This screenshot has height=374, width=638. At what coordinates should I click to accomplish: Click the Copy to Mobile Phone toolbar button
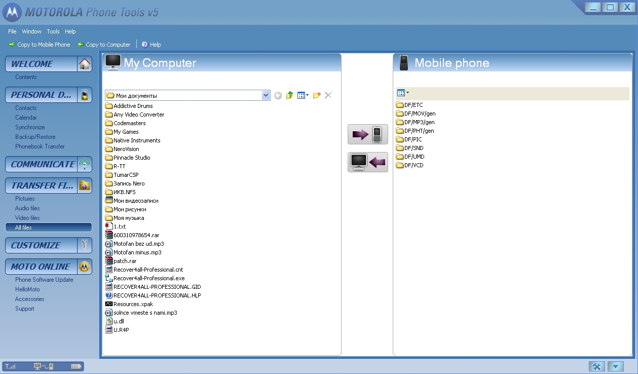pos(40,45)
